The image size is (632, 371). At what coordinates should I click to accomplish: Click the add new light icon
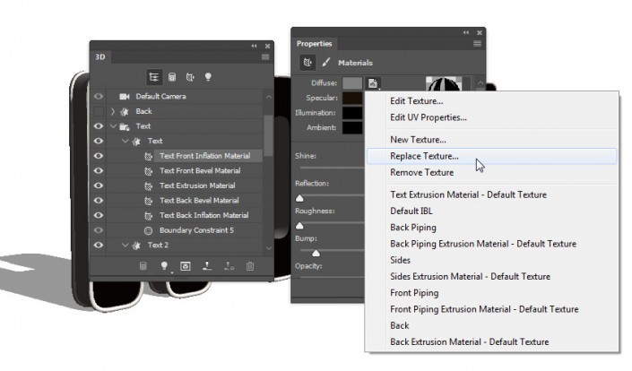(x=164, y=265)
